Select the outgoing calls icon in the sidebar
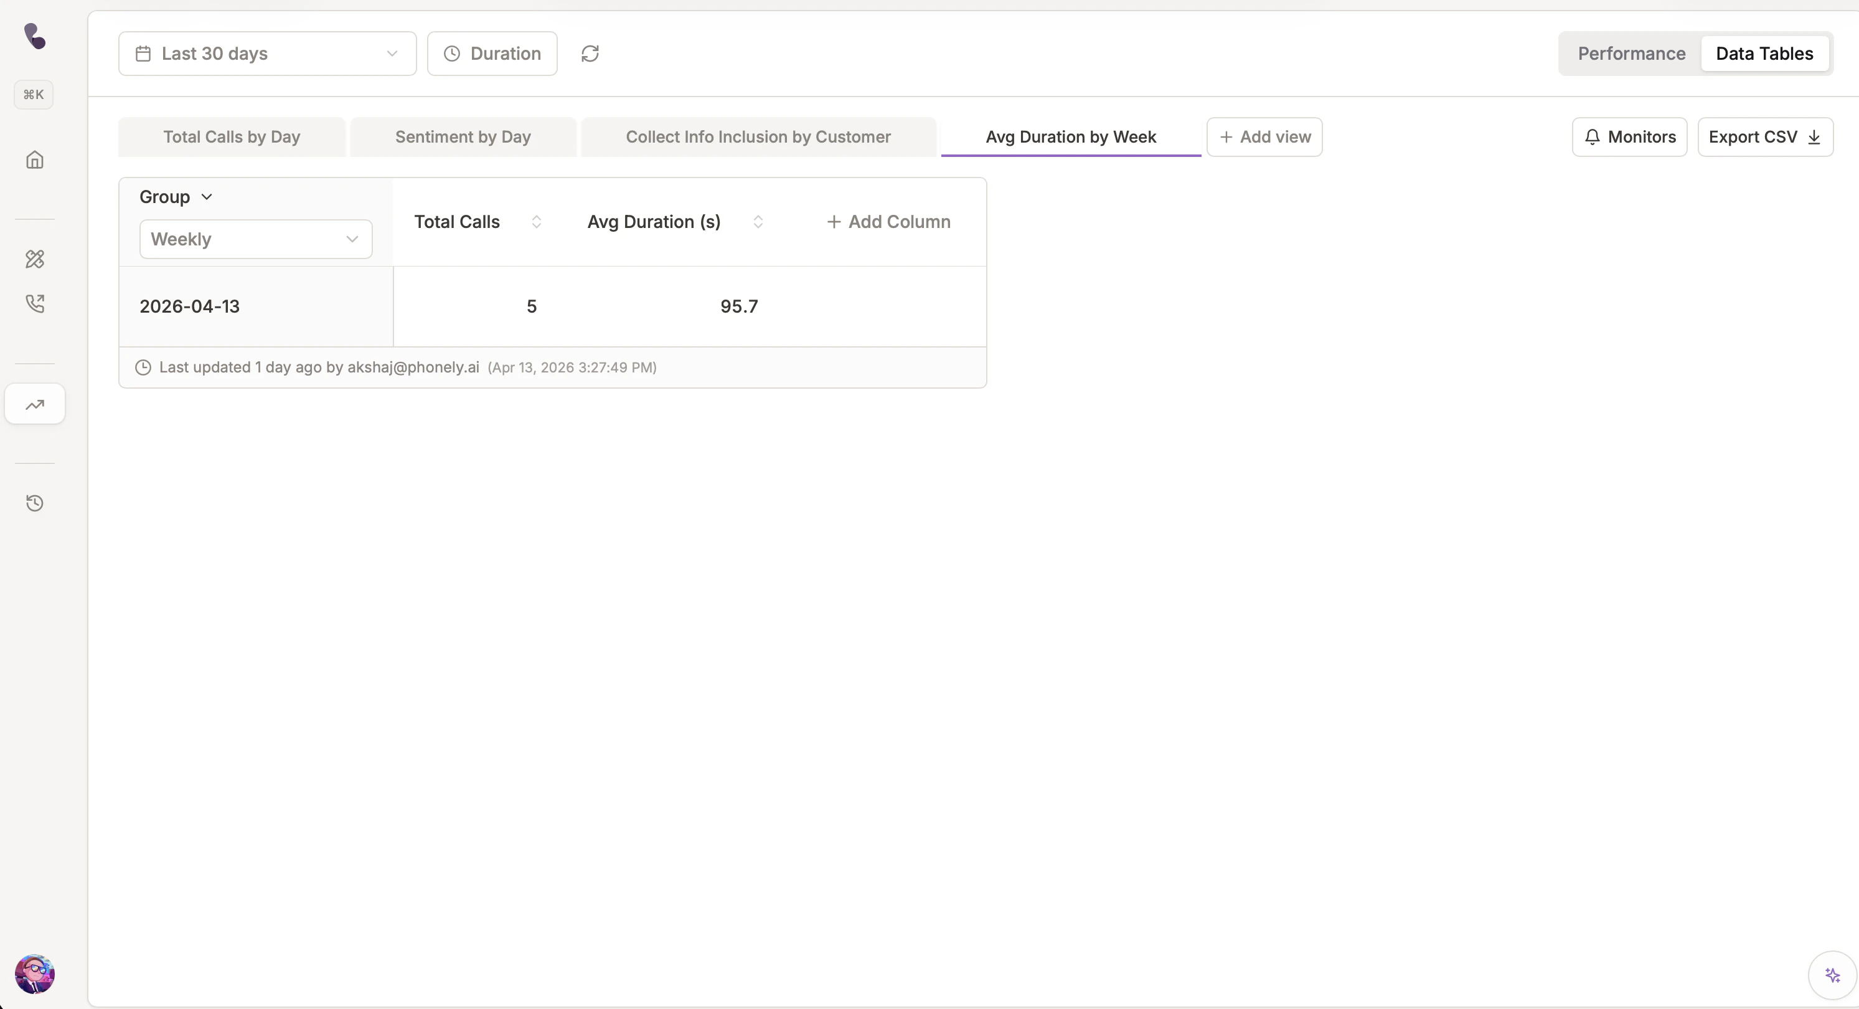The height and width of the screenshot is (1009, 1859). [34, 304]
